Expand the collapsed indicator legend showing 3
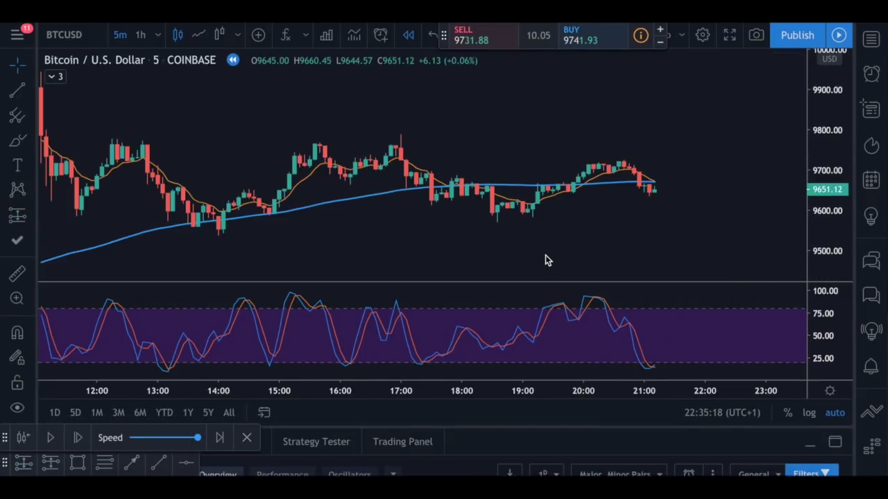 pyautogui.click(x=55, y=77)
